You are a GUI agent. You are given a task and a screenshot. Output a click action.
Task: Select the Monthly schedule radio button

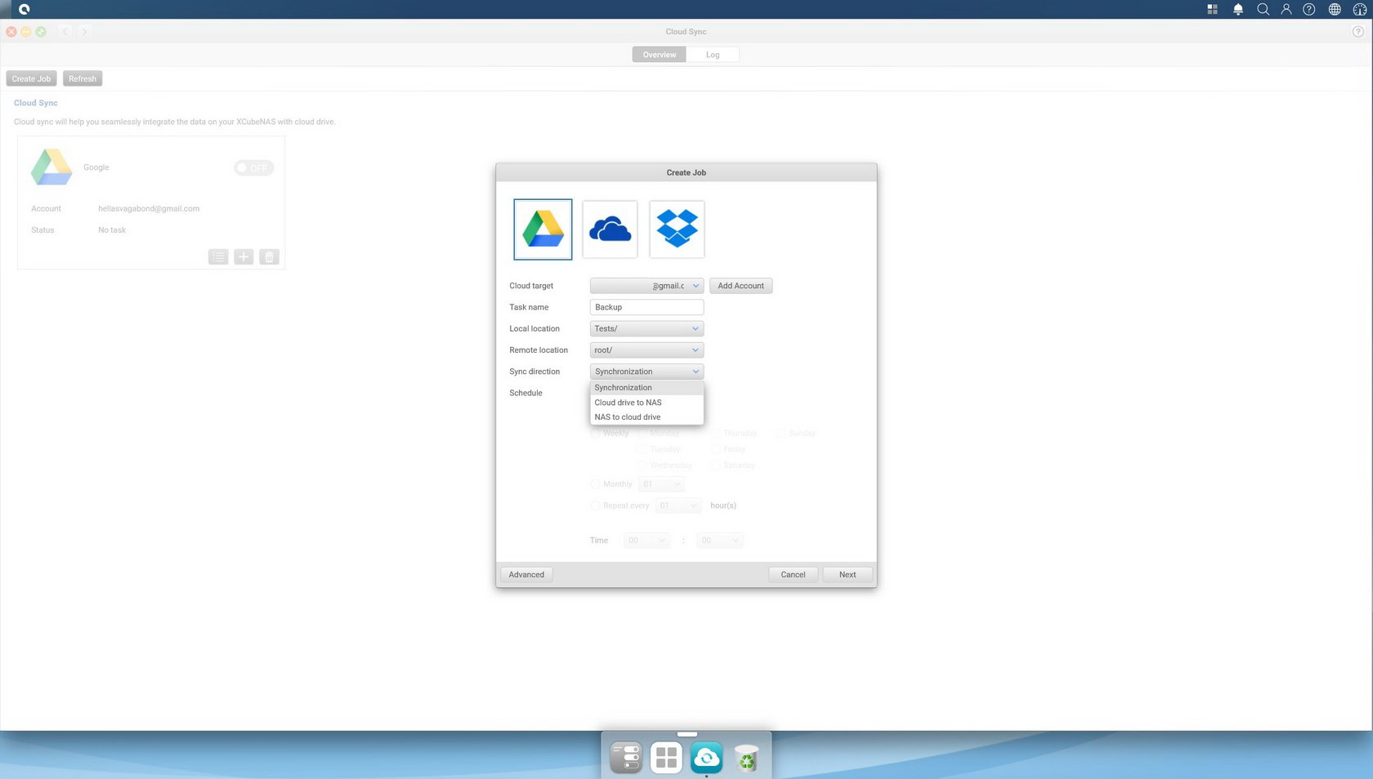coord(595,484)
